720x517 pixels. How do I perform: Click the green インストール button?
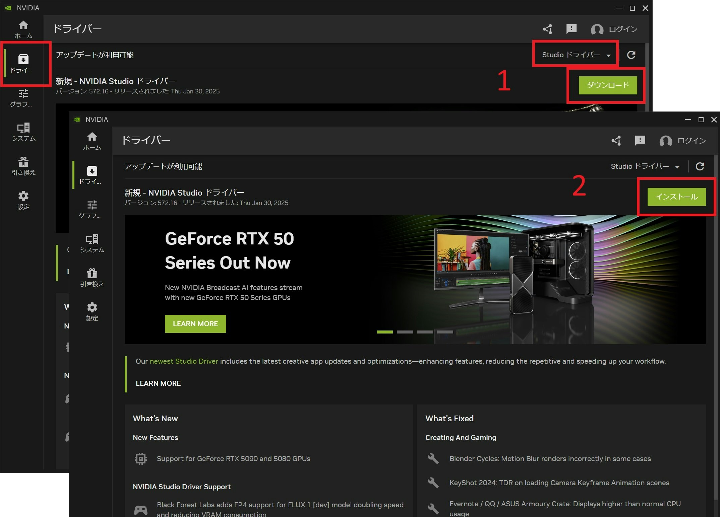[x=676, y=197]
